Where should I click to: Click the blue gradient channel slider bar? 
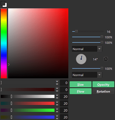pos(28,117)
